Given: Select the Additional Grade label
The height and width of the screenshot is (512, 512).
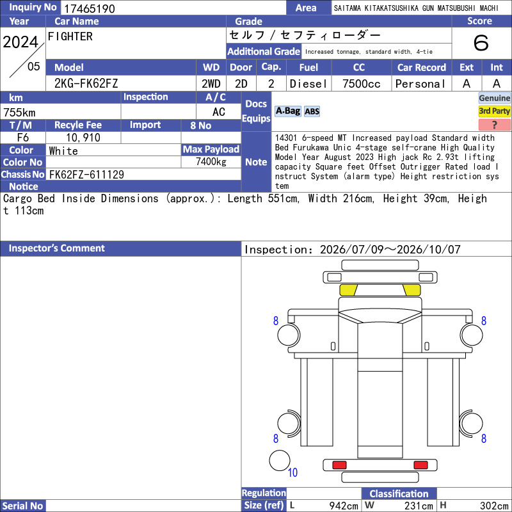Looking at the screenshot, I should pyautogui.click(x=264, y=52).
